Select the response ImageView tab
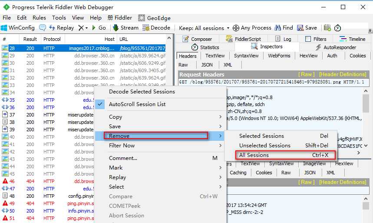The width and height of the screenshot is (373, 223). [x=314, y=164]
